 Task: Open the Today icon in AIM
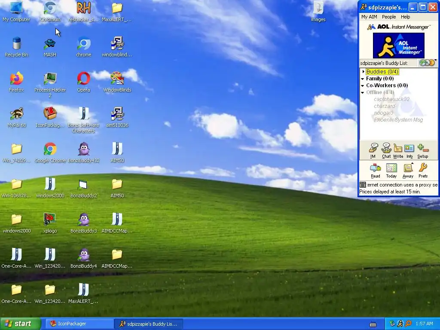391,171
